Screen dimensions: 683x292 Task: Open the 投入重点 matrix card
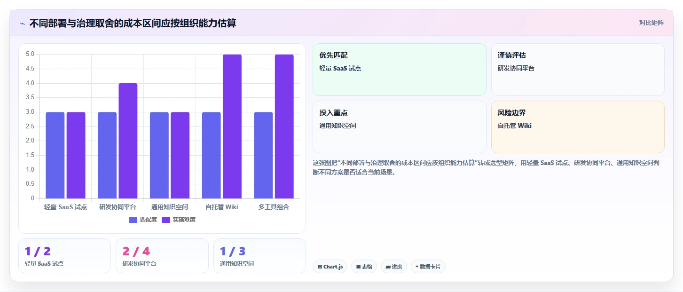click(399, 127)
